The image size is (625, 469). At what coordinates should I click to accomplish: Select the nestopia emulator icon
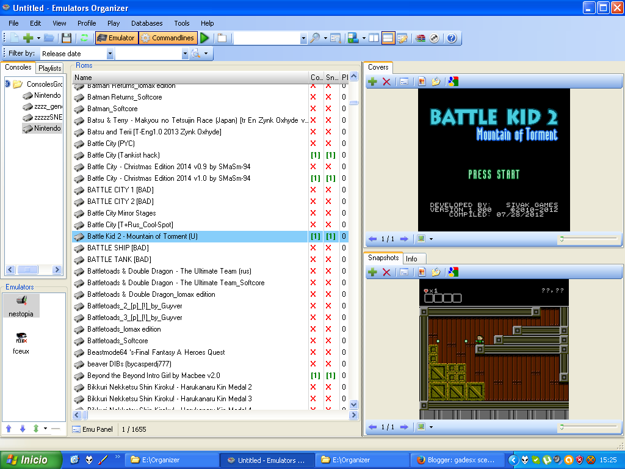(21, 307)
